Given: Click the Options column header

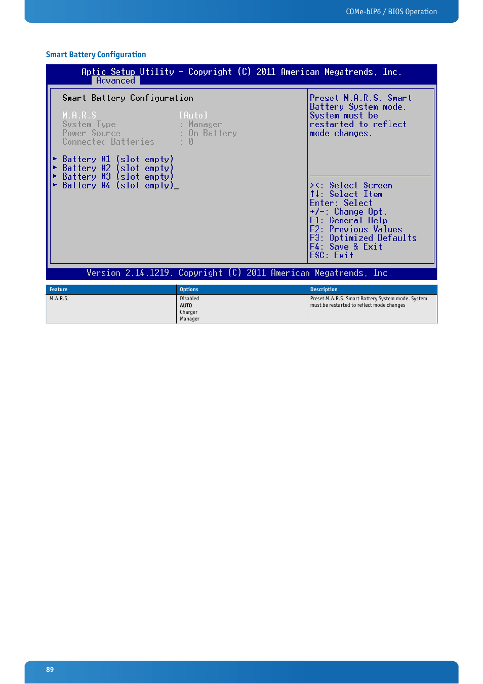Looking at the screenshot, I should coord(189,290).
